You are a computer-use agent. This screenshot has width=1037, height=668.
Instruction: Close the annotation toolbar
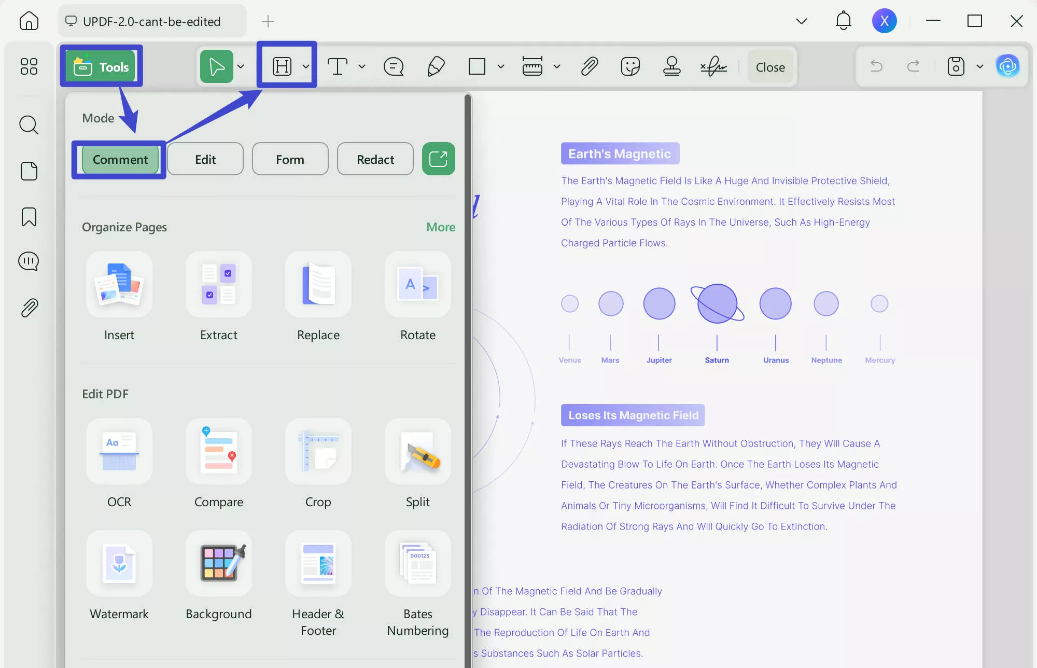(770, 66)
